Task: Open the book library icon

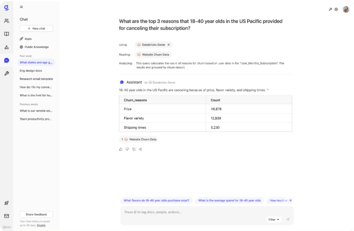Action: coord(7,34)
